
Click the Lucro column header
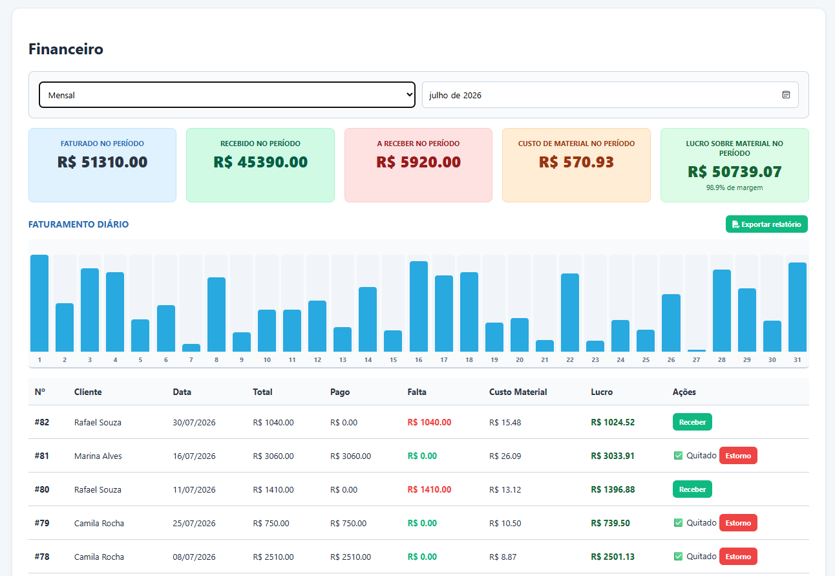point(602,392)
